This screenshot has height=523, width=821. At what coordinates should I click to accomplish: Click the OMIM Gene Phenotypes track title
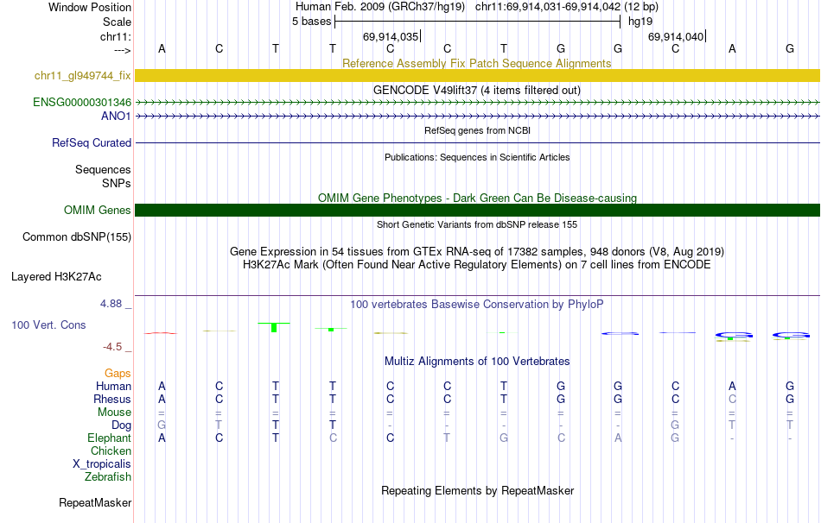click(x=477, y=198)
